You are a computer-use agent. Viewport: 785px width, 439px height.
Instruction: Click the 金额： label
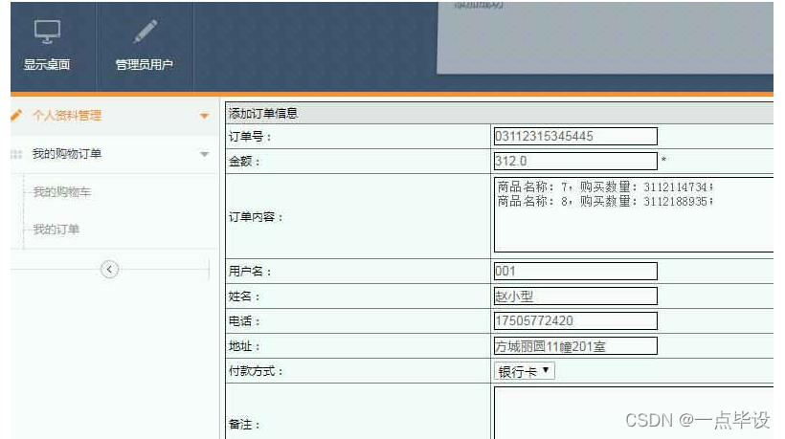(x=244, y=162)
